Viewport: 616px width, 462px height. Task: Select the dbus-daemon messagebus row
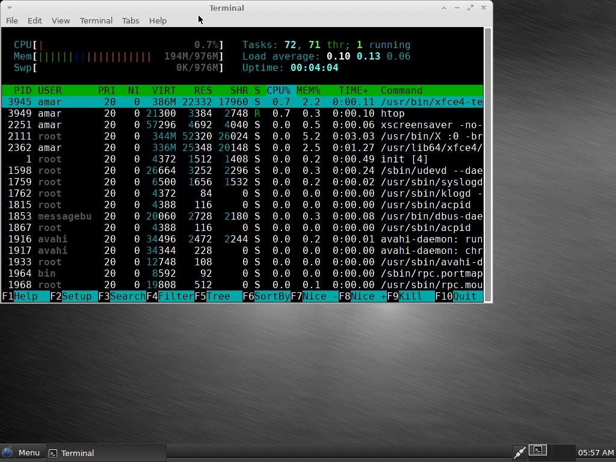point(242,216)
